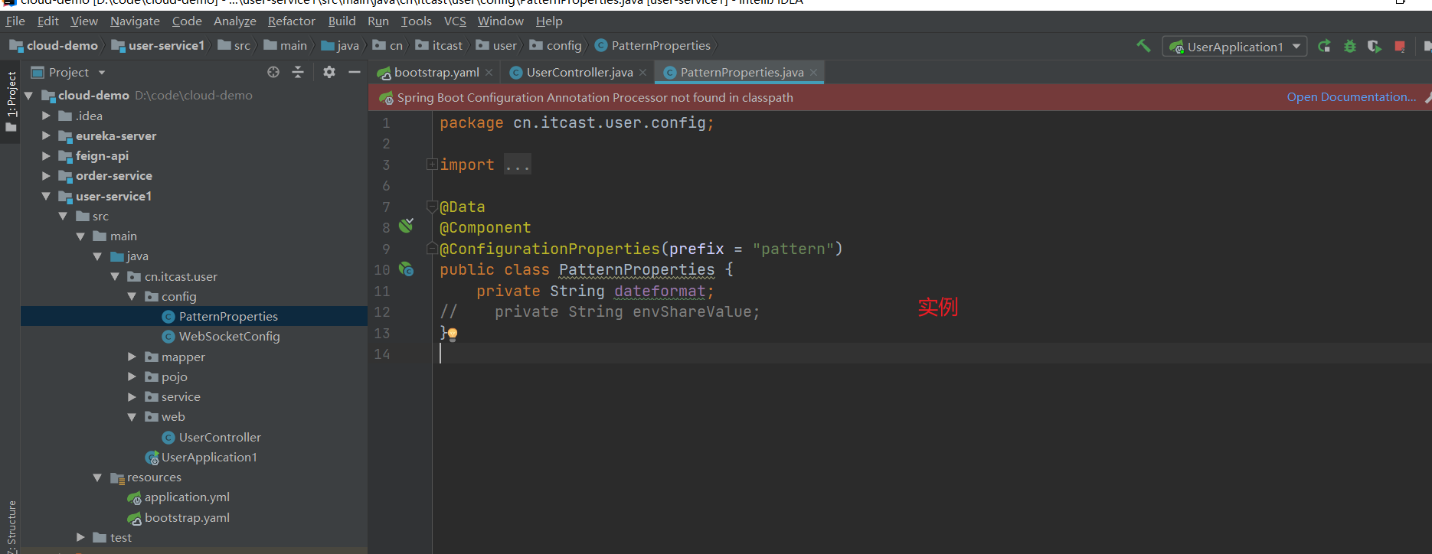This screenshot has width=1432, height=554.
Task: Select bootstrap.yaml in the project tree
Action: coord(187,518)
